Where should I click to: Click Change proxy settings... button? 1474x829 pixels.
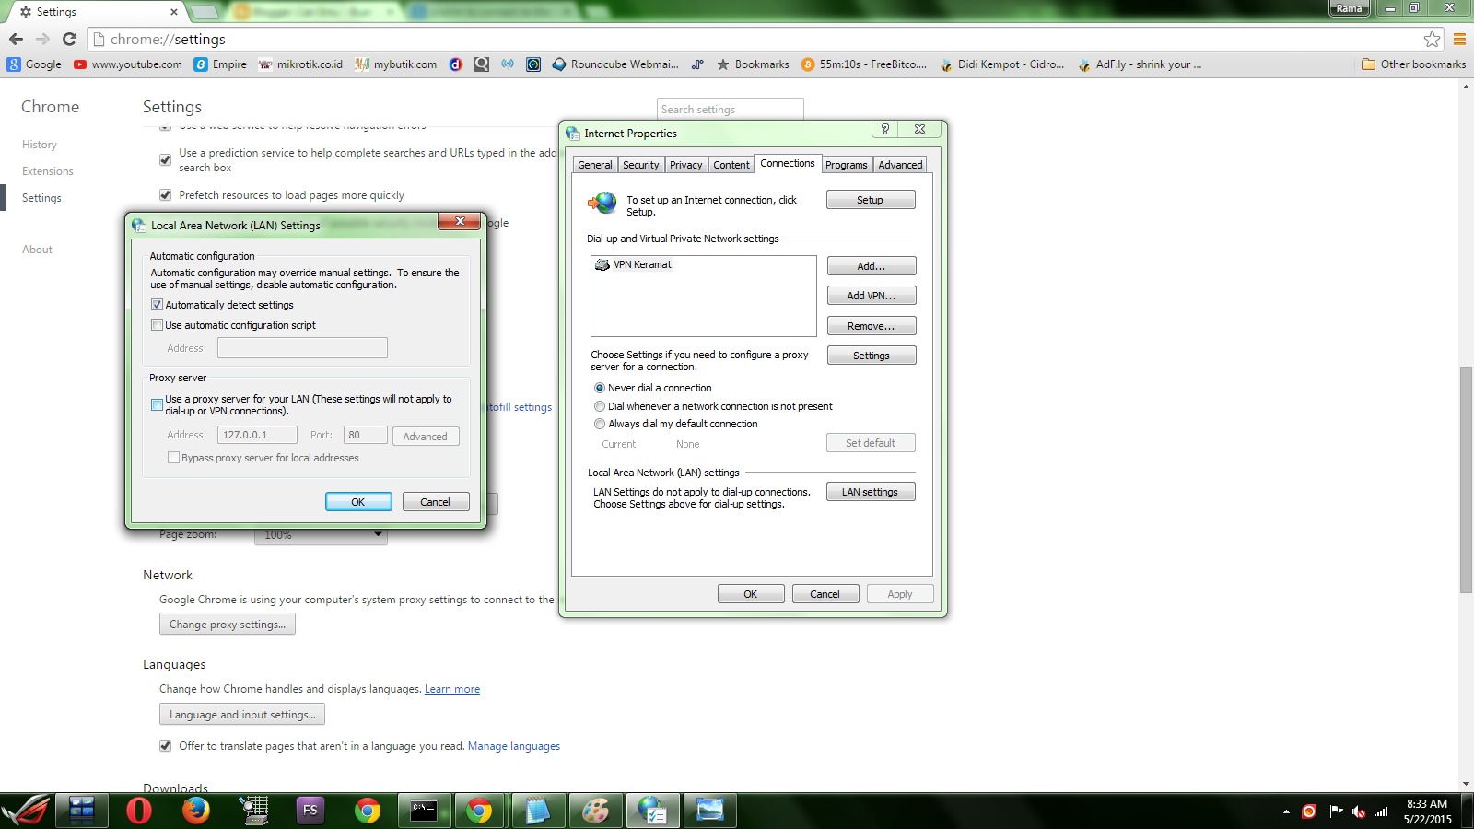[228, 625]
